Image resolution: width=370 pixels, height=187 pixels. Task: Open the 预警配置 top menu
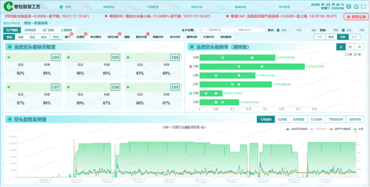[153, 7]
